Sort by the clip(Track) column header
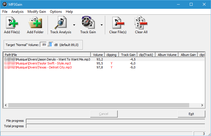This screenshot has height=136, width=211. tap(146, 55)
